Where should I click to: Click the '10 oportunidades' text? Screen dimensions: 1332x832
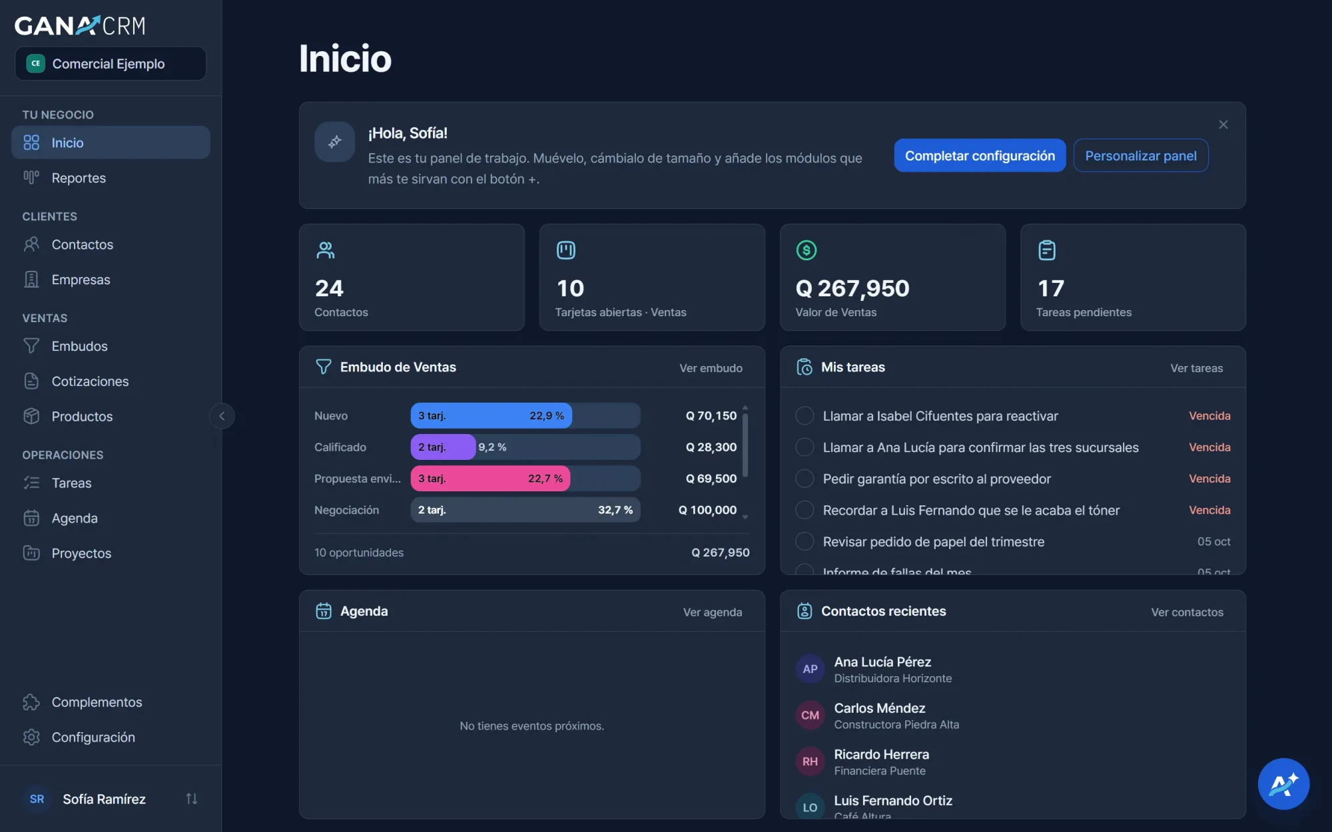(359, 552)
